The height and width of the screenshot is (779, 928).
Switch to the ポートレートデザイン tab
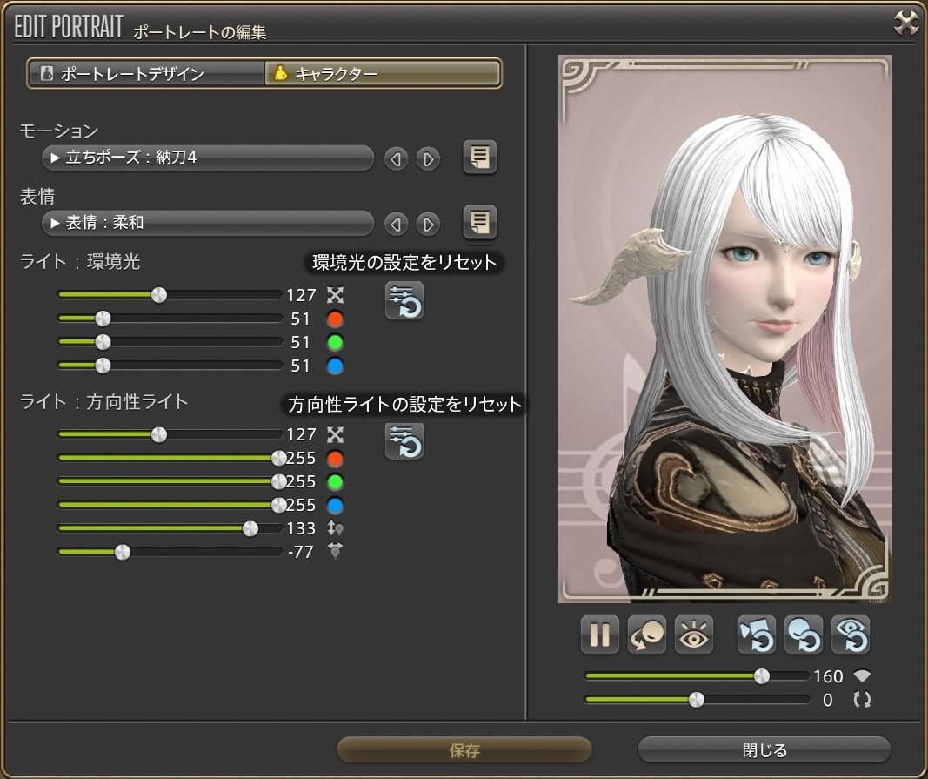[x=146, y=74]
